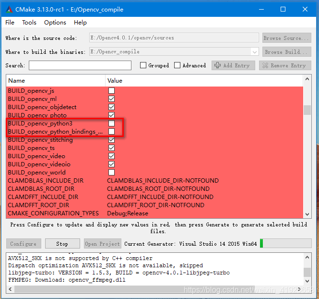Enable the BUILD_opencv_world checkbox
This screenshot has width=319, height=299.
(111, 173)
